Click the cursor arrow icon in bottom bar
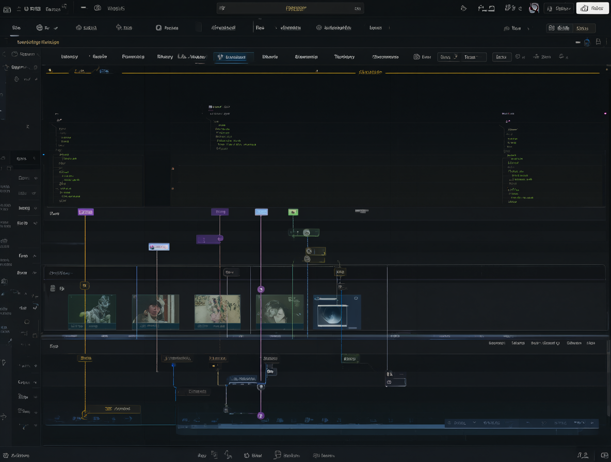The width and height of the screenshot is (611, 462). point(228,455)
